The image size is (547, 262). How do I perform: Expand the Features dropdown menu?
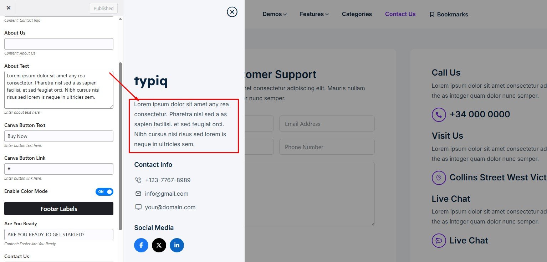[x=314, y=14]
